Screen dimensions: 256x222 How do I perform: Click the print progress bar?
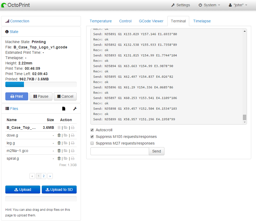(41, 84)
